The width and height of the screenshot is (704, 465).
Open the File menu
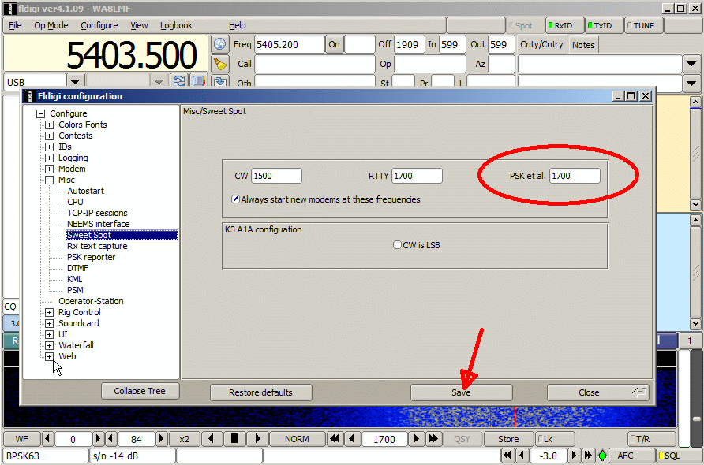(x=15, y=25)
